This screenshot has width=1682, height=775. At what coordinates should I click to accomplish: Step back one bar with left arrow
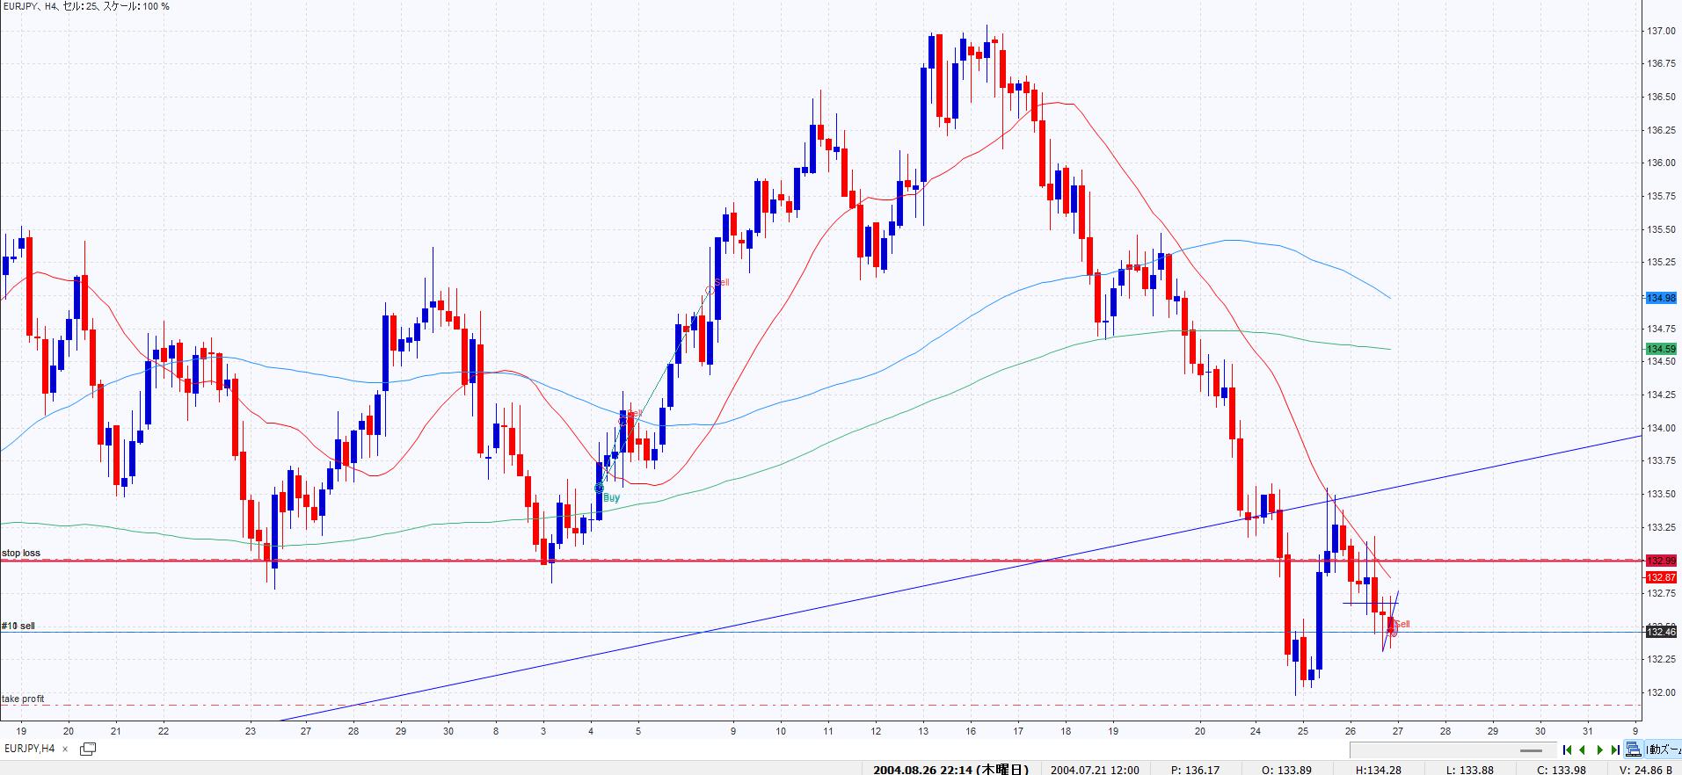(1583, 750)
